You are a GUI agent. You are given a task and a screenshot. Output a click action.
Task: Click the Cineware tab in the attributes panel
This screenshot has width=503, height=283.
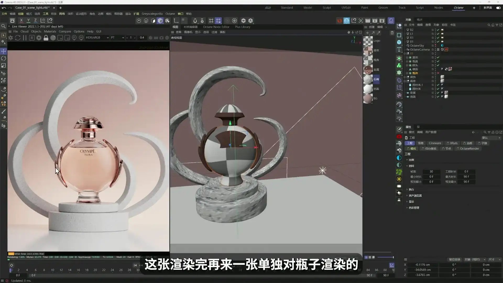435,143
